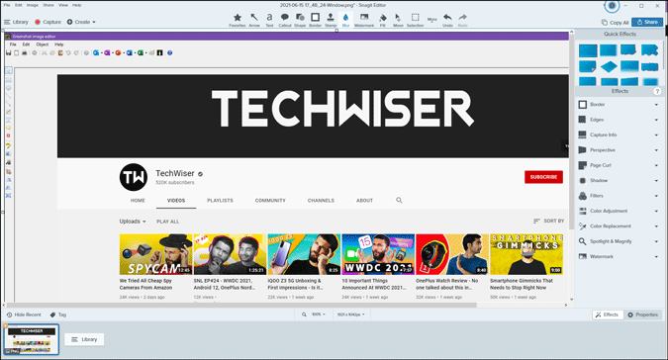Switch to the Community tab on the channel

click(x=270, y=201)
